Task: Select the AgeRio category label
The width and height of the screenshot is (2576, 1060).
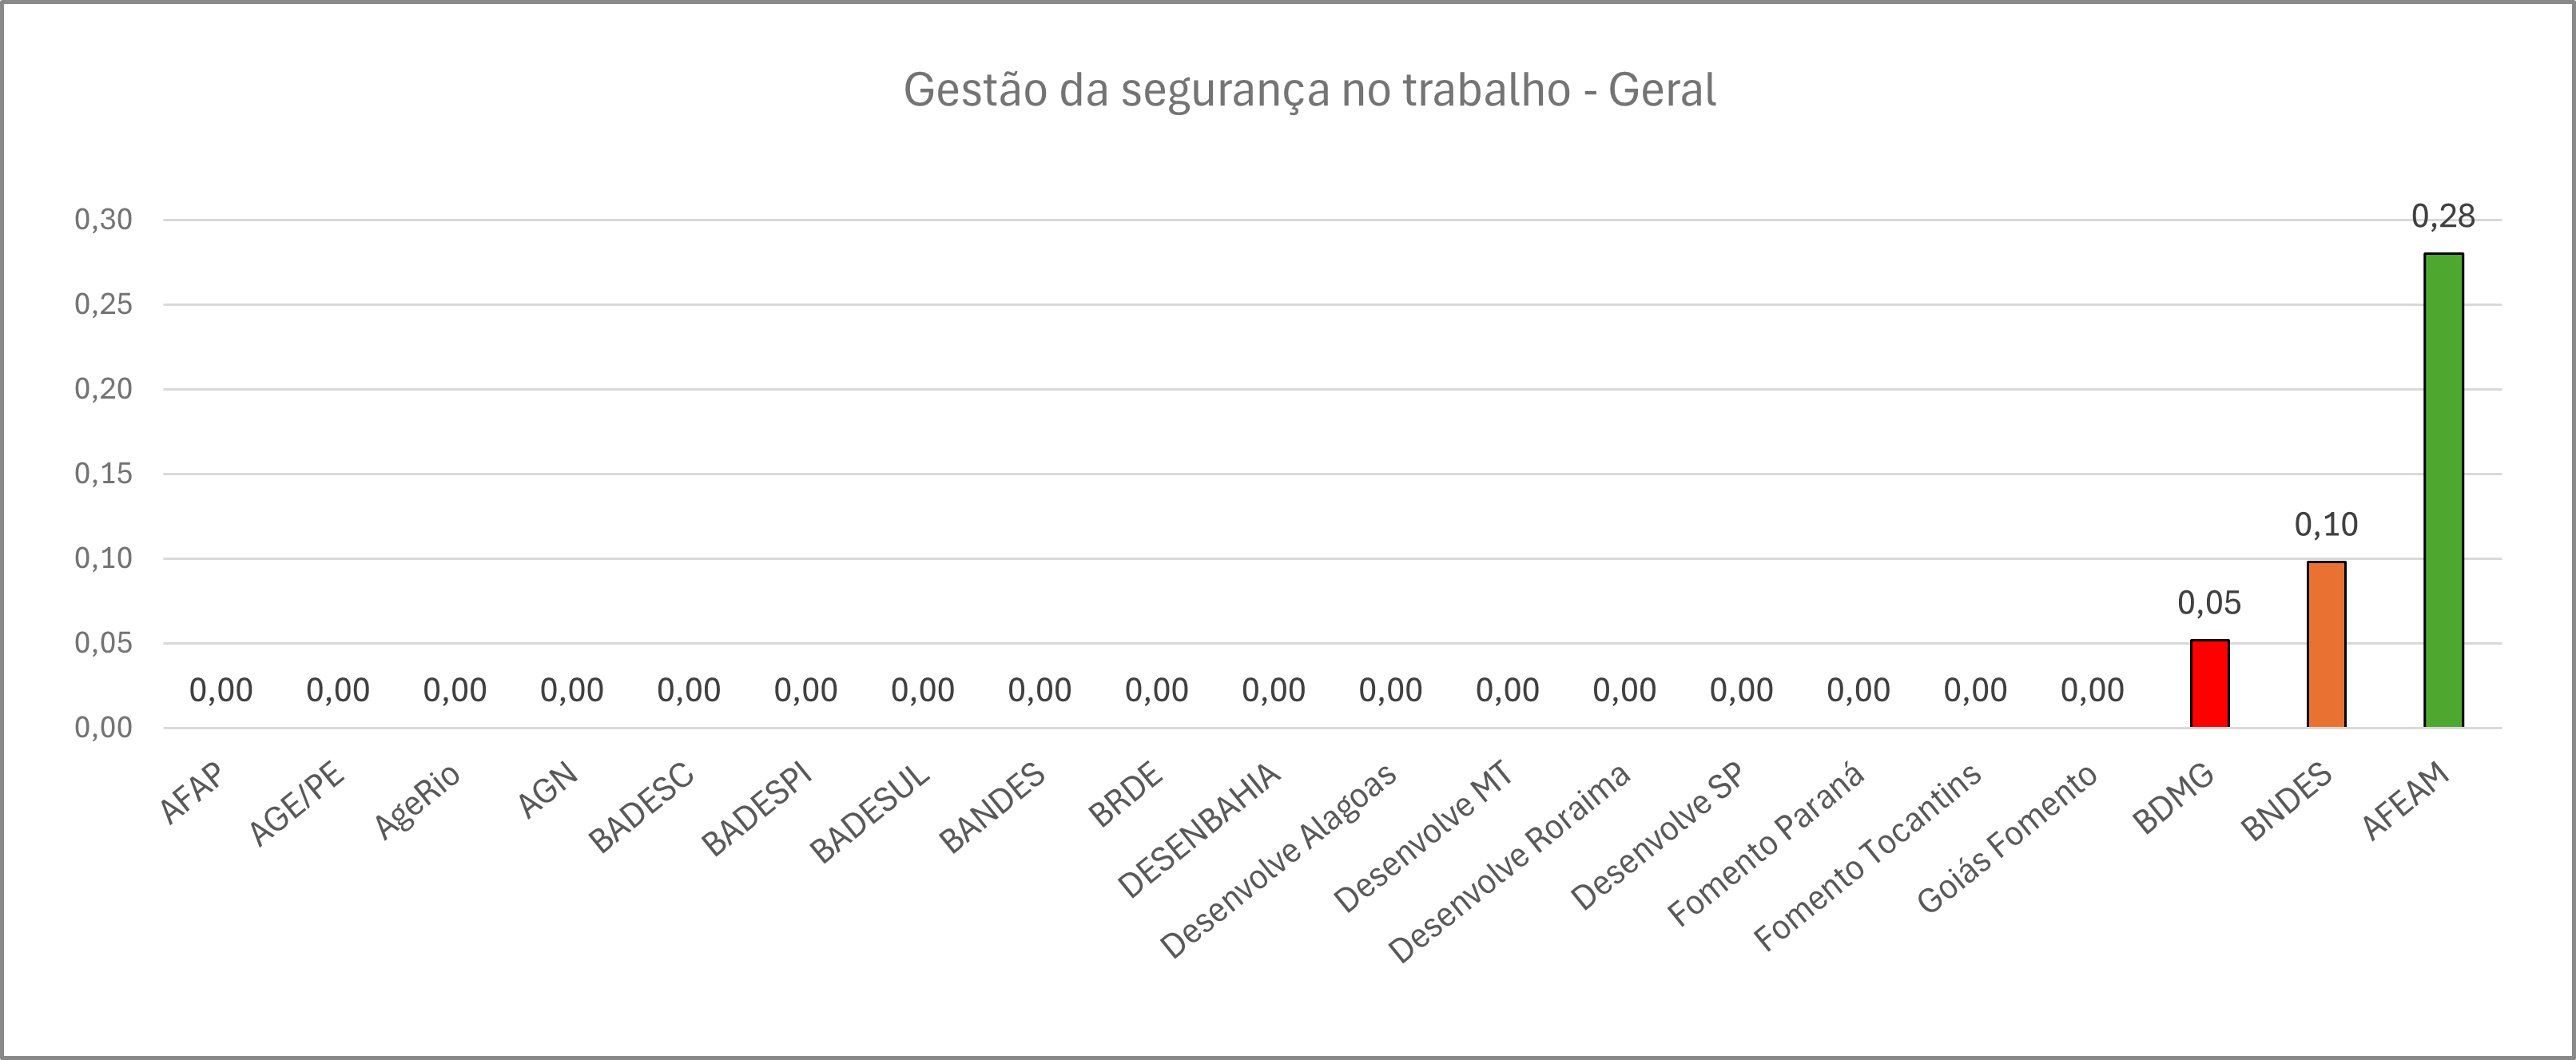Action: tap(418, 801)
